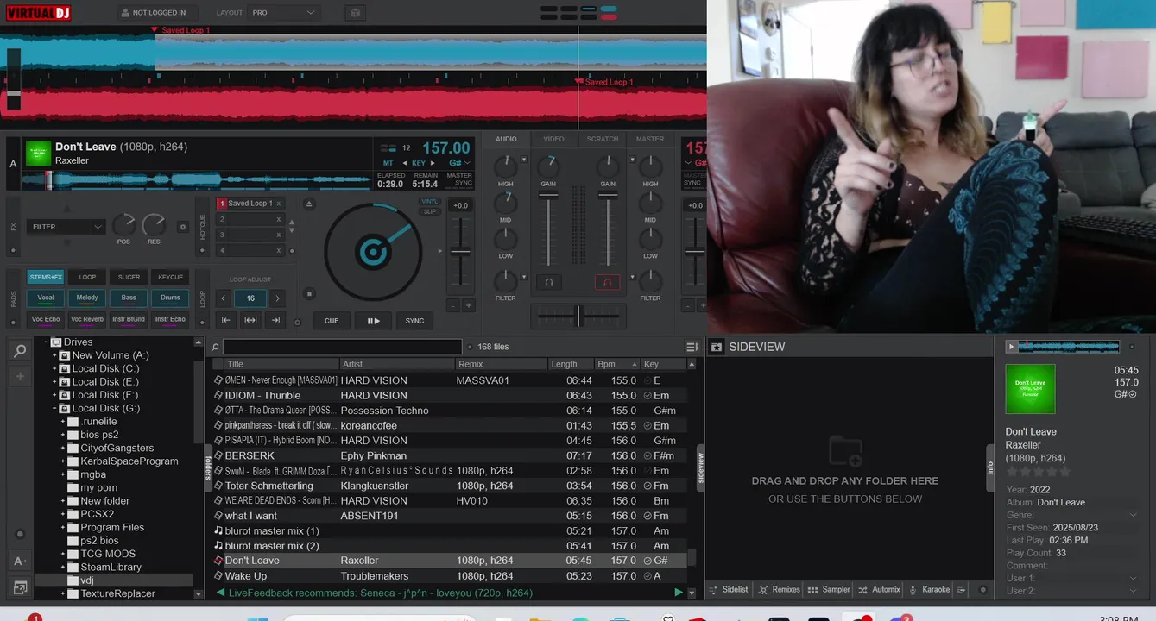The image size is (1156, 621).
Task: Toggle SLIP mode on deck A
Action: [x=430, y=211]
